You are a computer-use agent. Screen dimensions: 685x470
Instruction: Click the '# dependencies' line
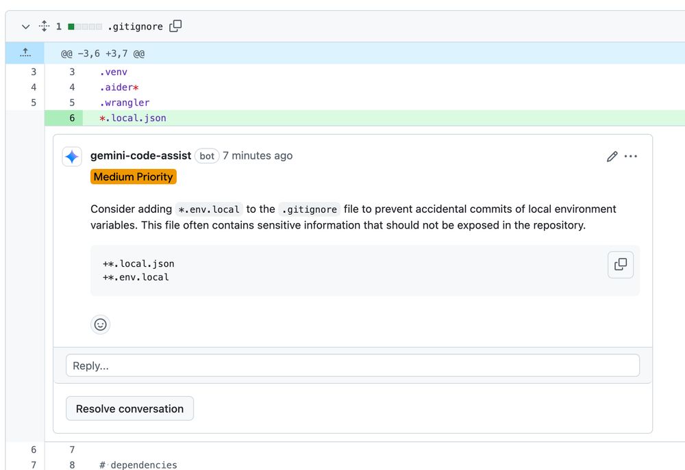[138, 465]
